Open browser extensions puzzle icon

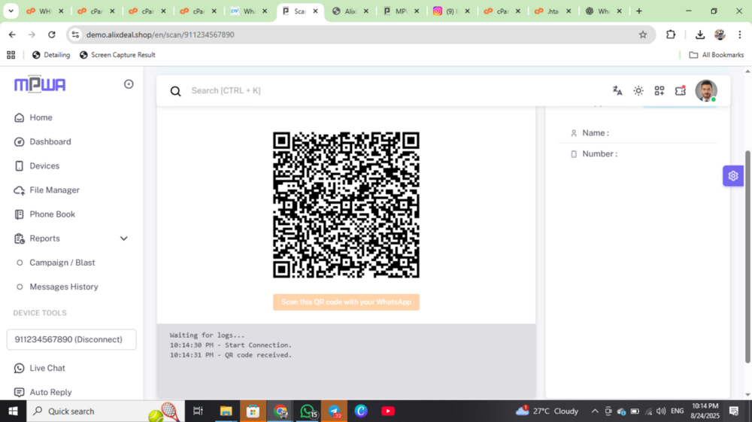pyautogui.click(x=671, y=35)
